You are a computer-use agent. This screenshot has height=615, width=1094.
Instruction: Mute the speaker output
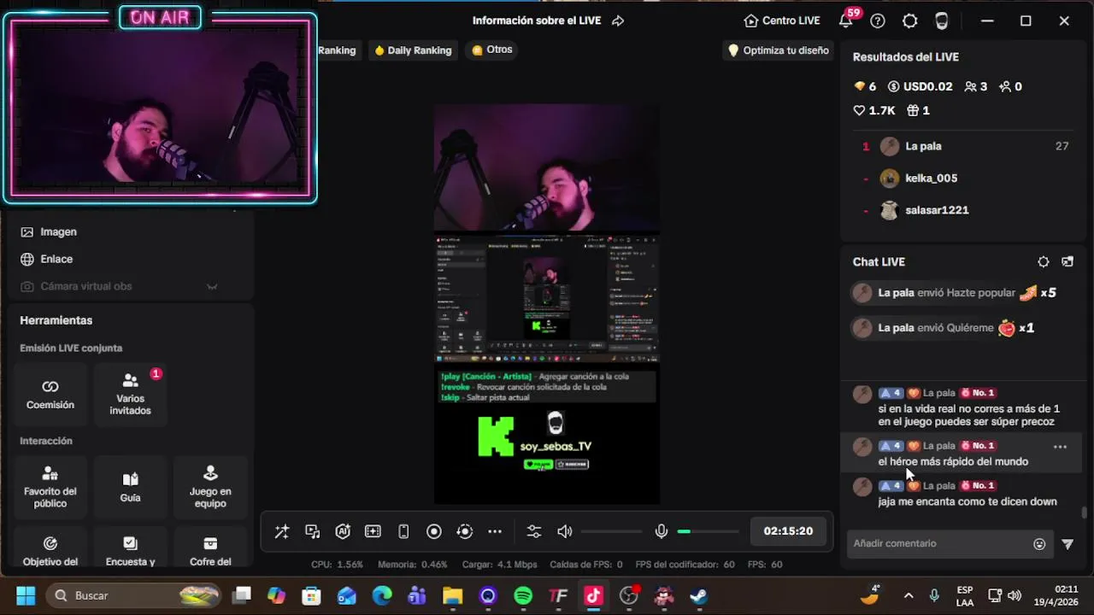[x=565, y=531]
